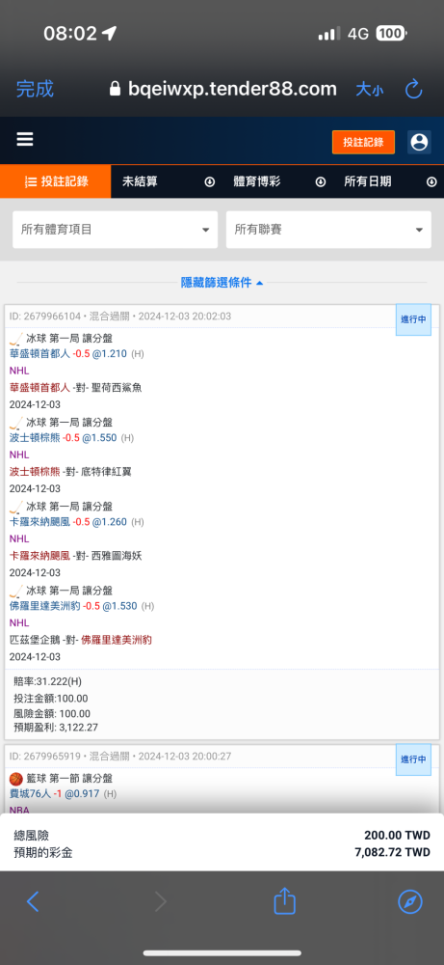Collapse filters via 隱藏篩選條件

point(222,283)
